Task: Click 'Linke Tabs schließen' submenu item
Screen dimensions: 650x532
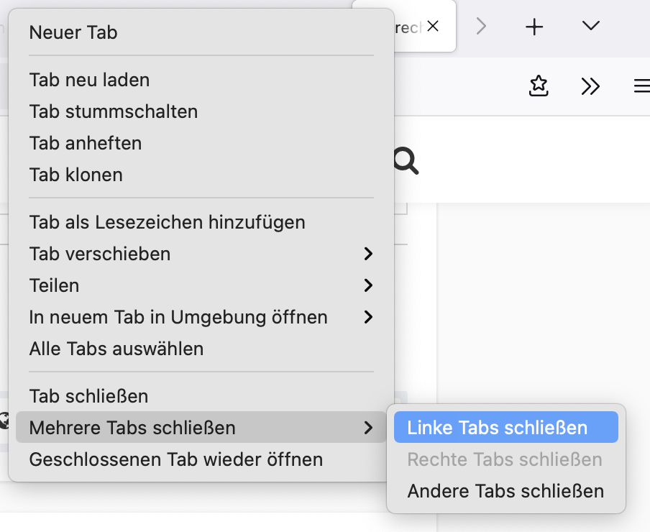Action: coord(498,428)
